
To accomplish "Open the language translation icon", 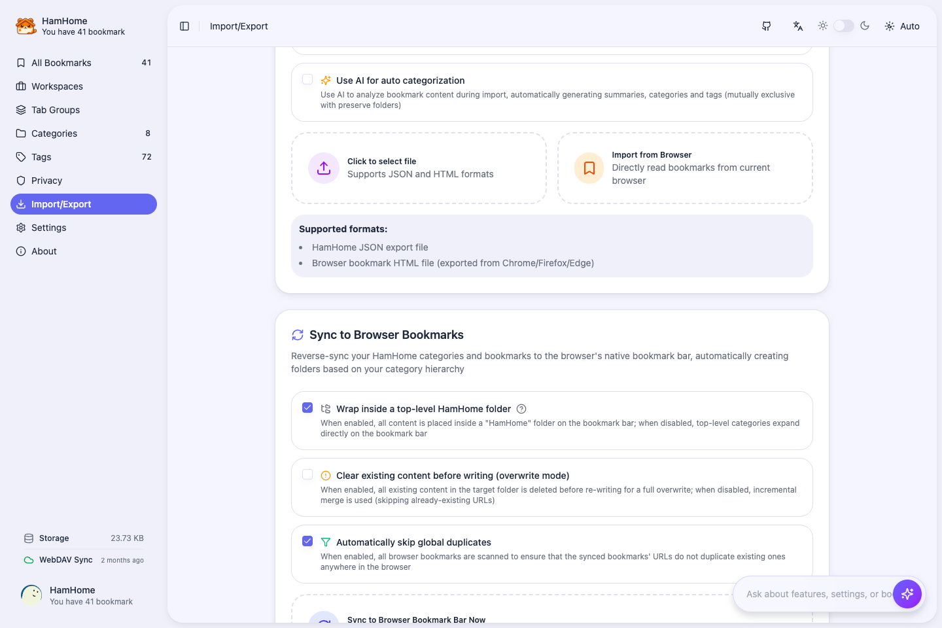I will click(798, 26).
